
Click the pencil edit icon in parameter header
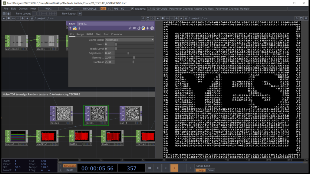tap(130, 28)
